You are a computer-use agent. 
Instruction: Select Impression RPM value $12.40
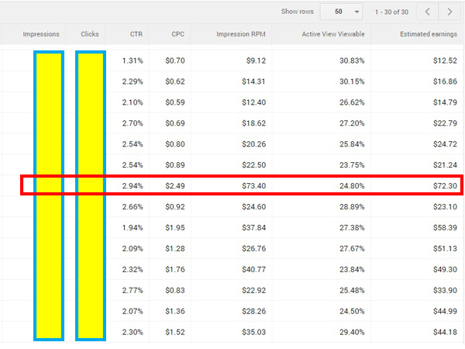(x=253, y=102)
